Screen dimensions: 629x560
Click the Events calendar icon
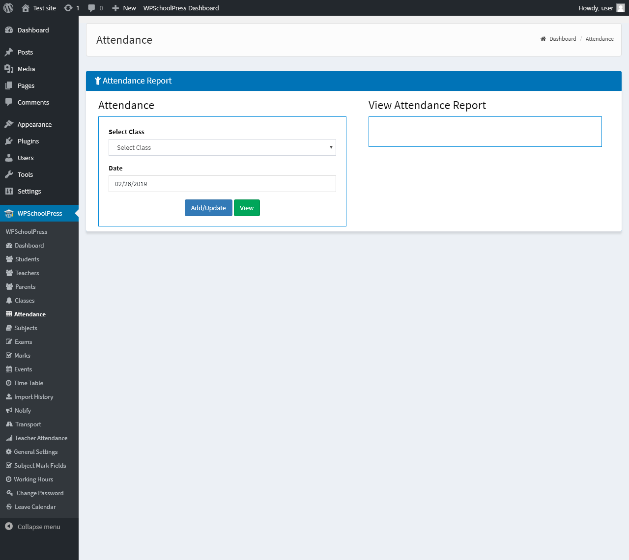click(x=9, y=369)
